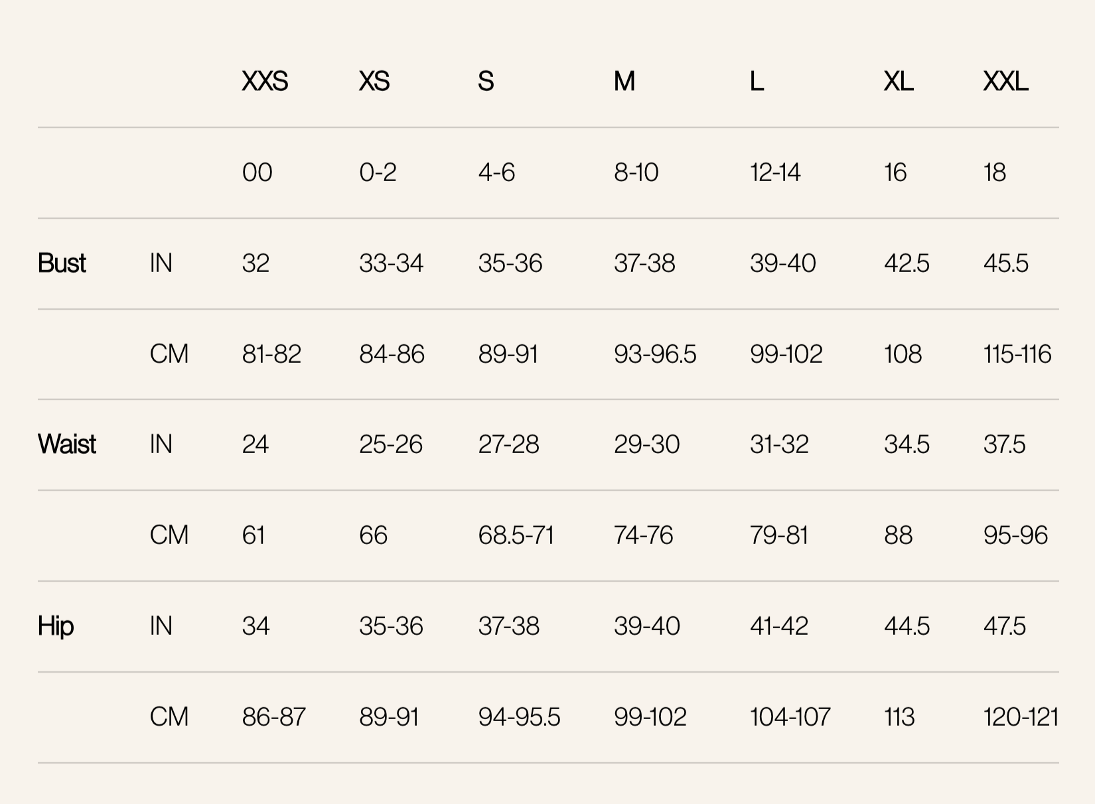Select the XL size column header
Screen dimensions: 1095x804
899,82
